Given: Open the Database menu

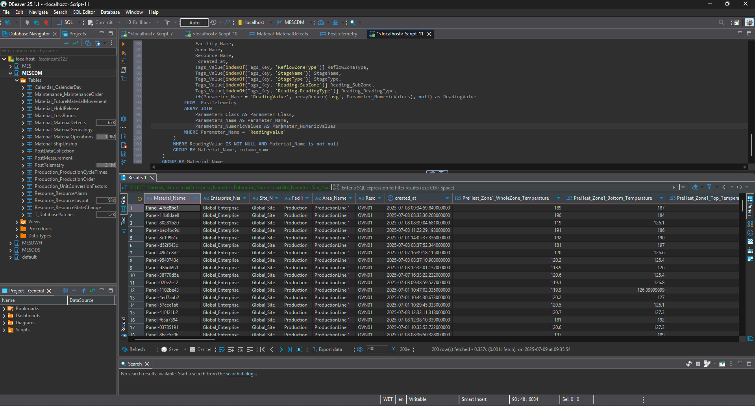Looking at the screenshot, I should click(x=110, y=12).
